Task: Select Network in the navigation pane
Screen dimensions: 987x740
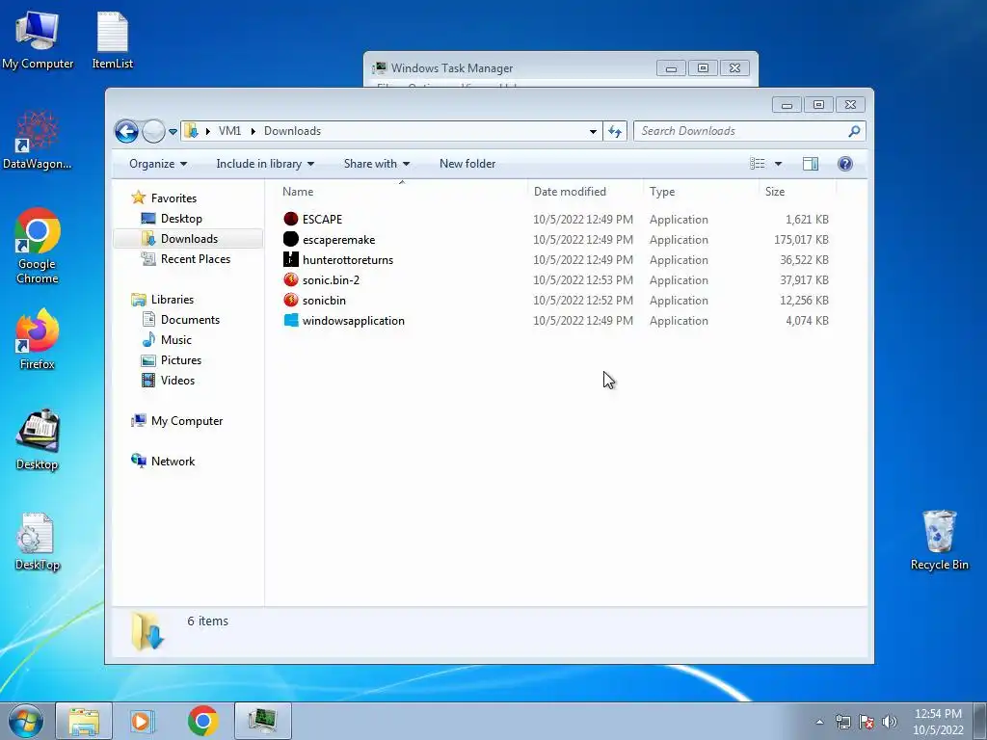Action: (x=173, y=462)
